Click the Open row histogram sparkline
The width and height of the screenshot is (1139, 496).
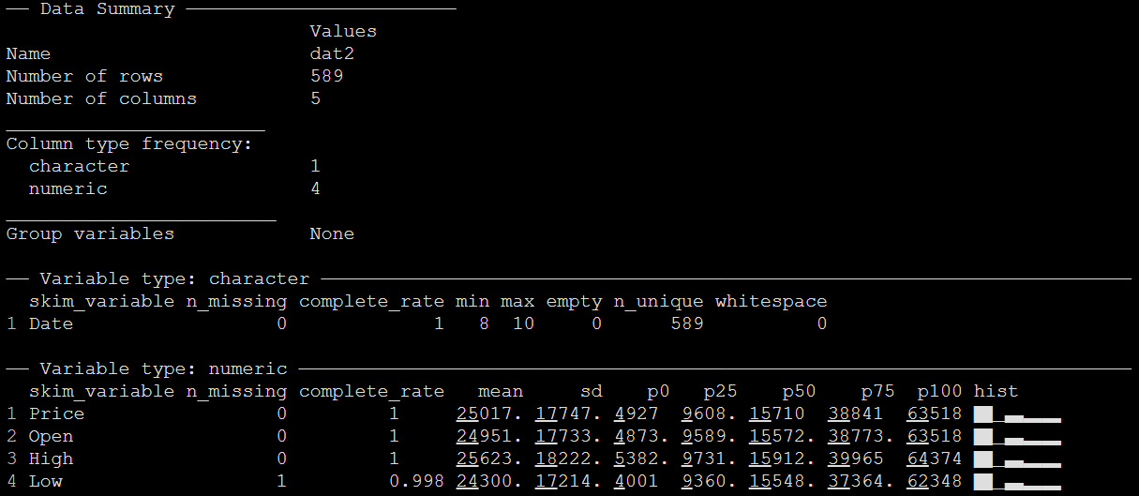pos(1016,437)
